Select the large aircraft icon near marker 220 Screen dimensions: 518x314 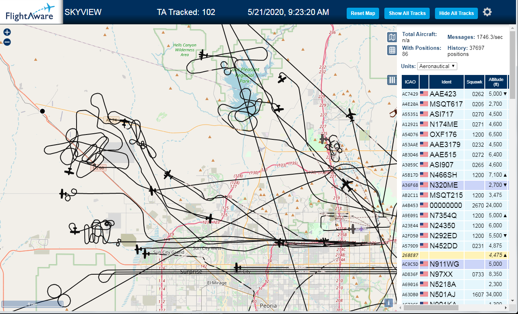(347, 185)
